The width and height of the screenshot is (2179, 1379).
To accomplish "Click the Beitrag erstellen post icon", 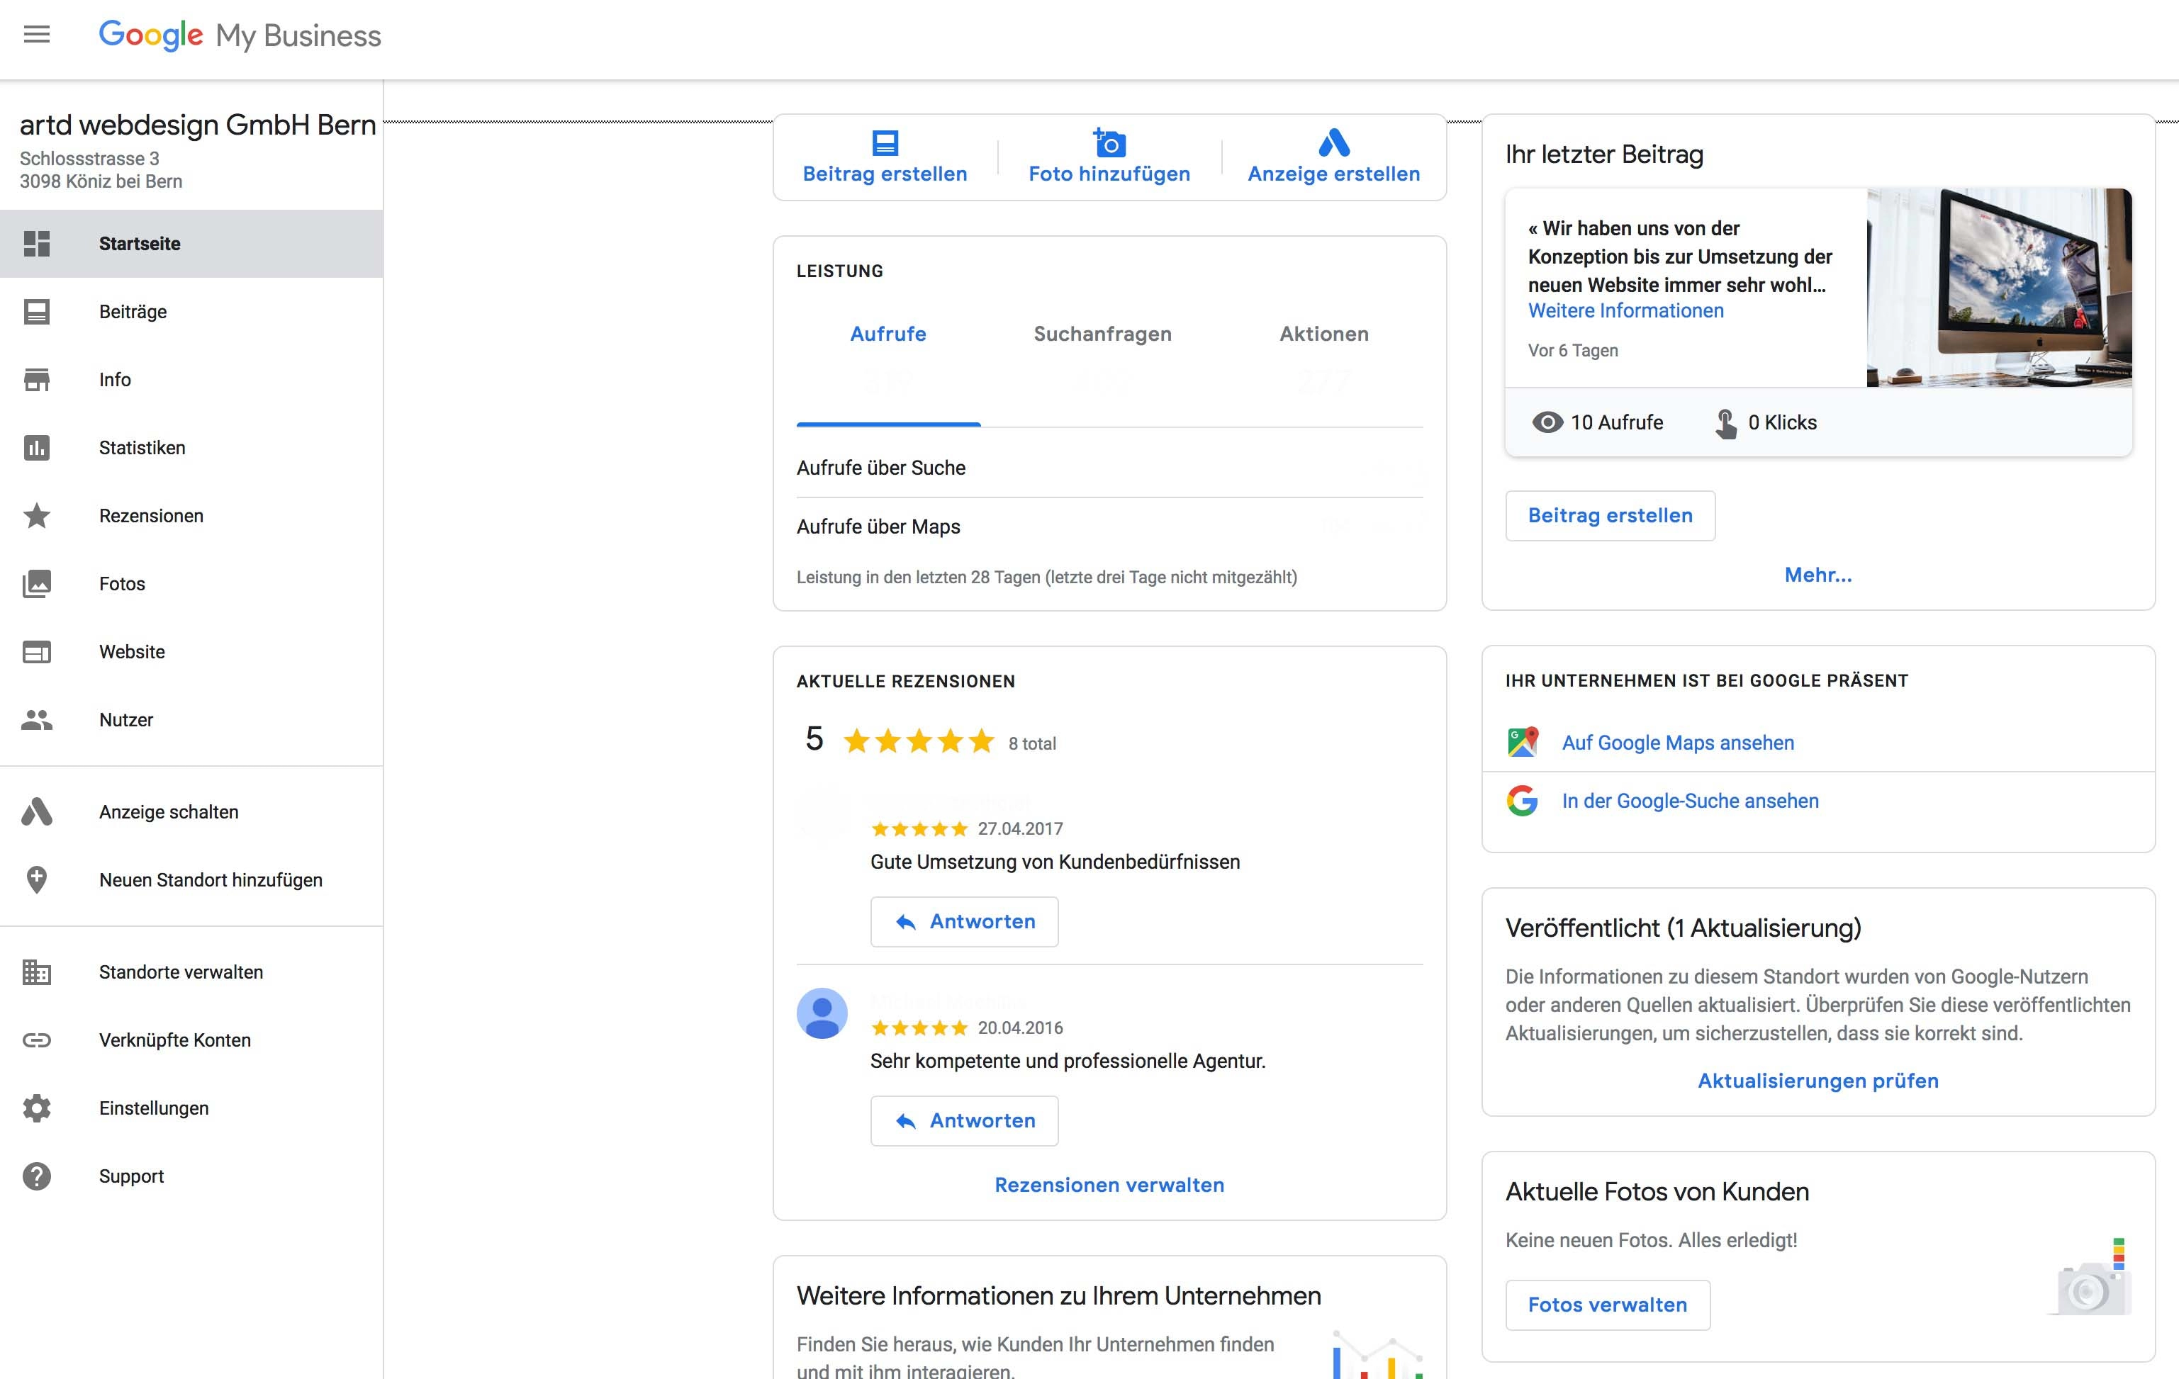I will (x=885, y=143).
